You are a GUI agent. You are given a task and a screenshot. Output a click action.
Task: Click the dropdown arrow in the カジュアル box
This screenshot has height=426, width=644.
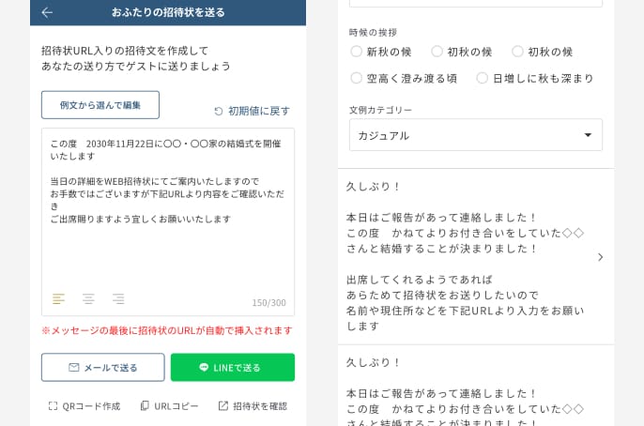[588, 135]
